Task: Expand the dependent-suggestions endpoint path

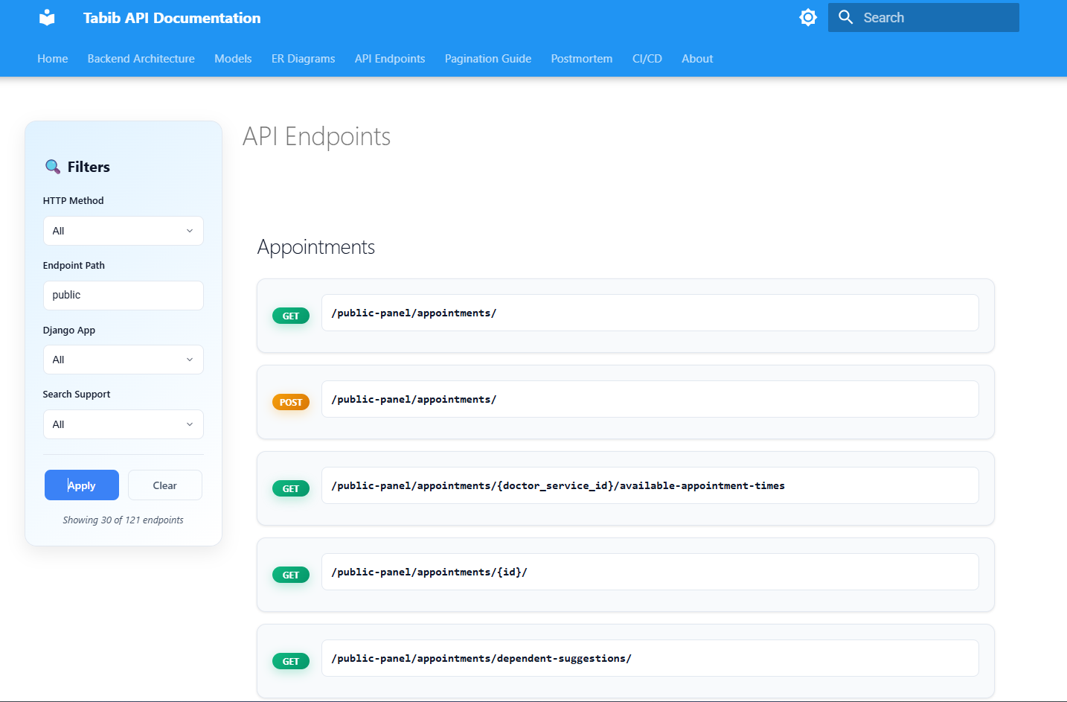Action: (x=650, y=658)
